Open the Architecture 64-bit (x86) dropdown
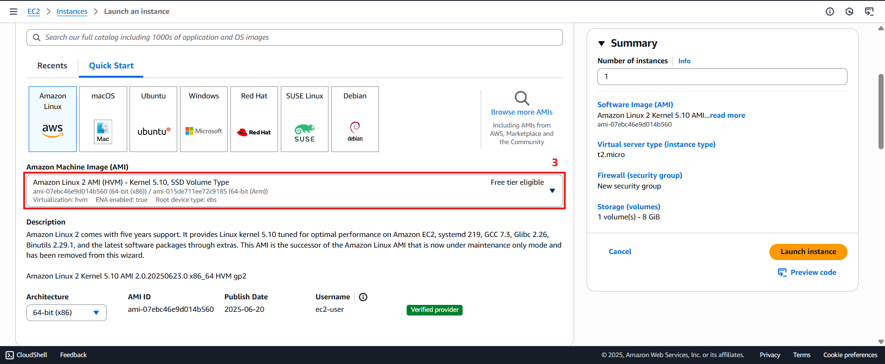The width and height of the screenshot is (885, 364). 67,313
